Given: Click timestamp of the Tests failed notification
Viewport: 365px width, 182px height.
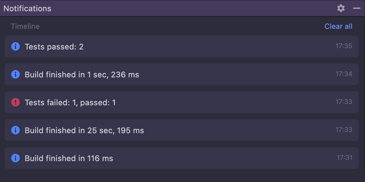Looking at the screenshot, I should 344,102.
